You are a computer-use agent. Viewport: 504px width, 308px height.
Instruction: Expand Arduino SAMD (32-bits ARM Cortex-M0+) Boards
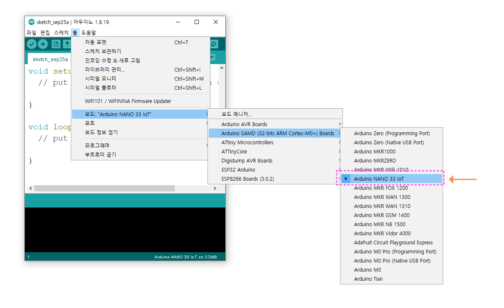(275, 133)
